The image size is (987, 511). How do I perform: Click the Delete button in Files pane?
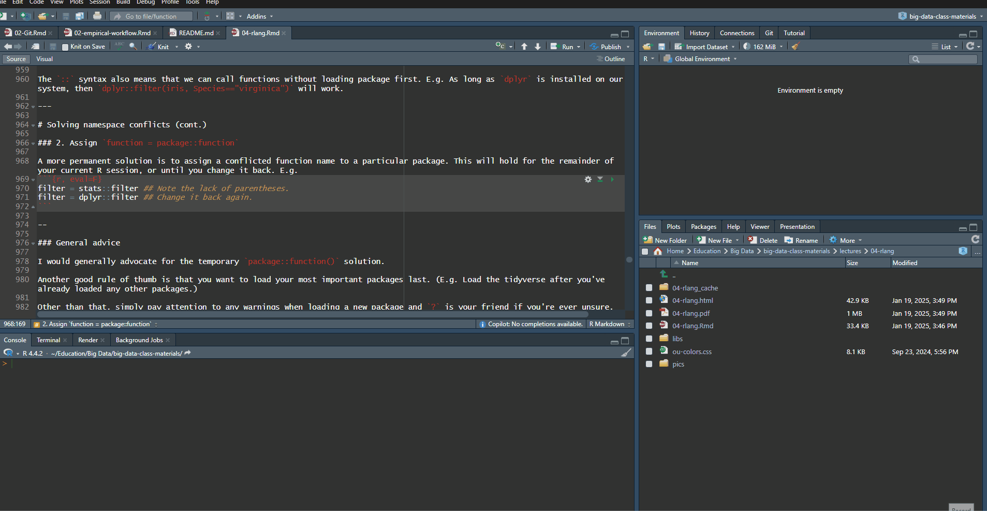pos(763,240)
